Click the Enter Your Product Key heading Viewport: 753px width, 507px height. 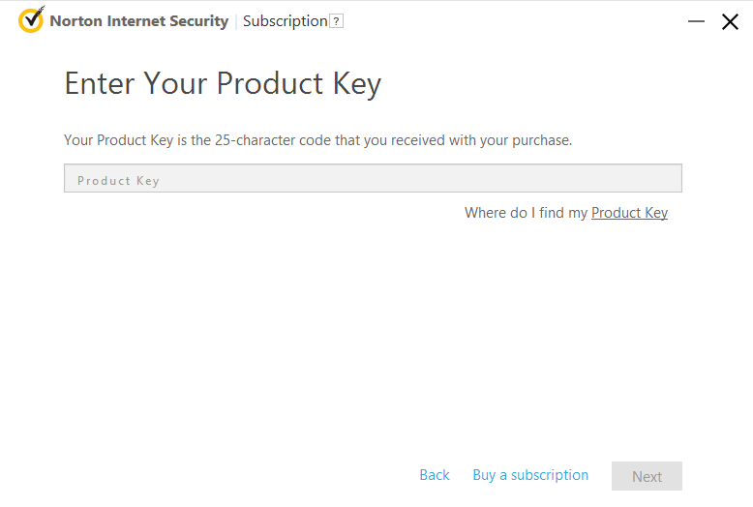pyautogui.click(x=223, y=84)
